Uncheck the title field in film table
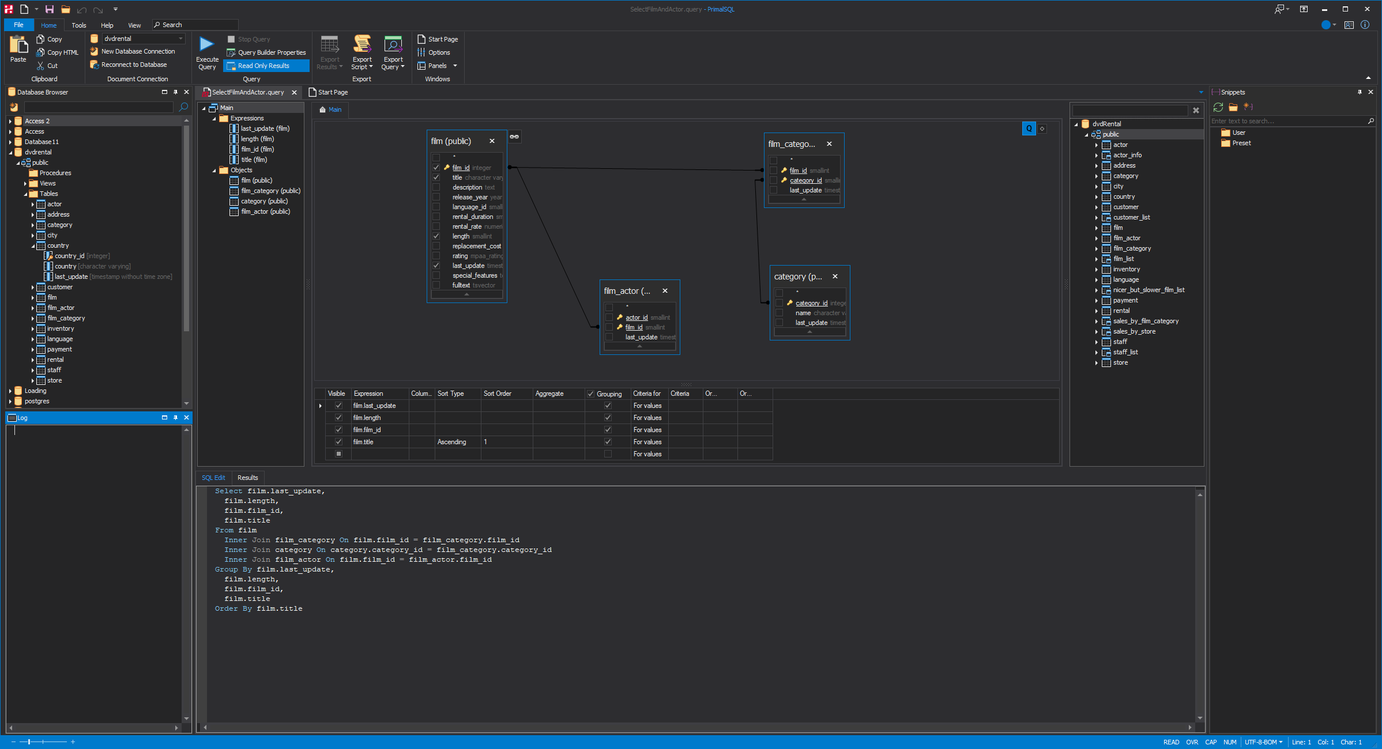1382x749 pixels. click(436, 177)
